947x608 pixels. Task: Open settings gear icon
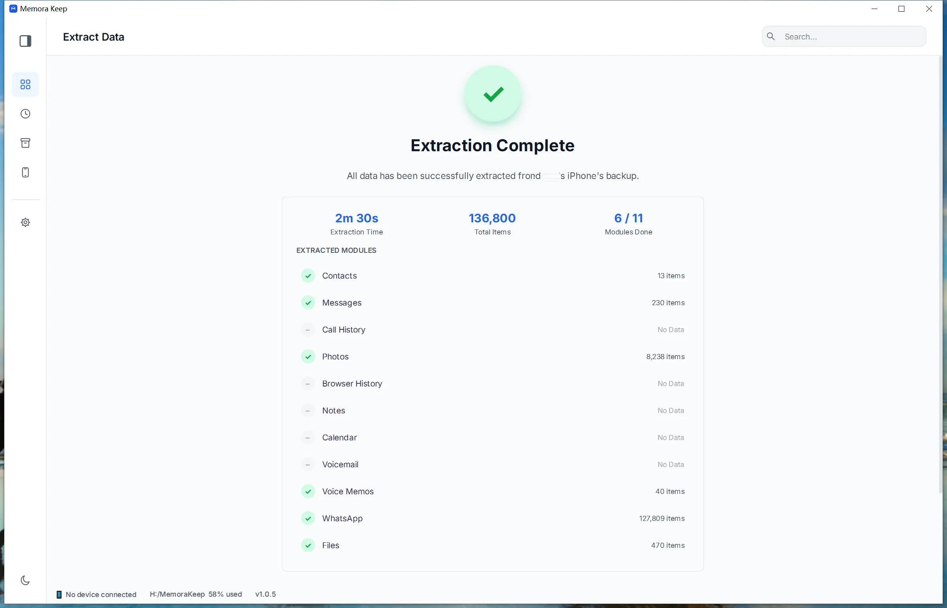pyautogui.click(x=25, y=222)
